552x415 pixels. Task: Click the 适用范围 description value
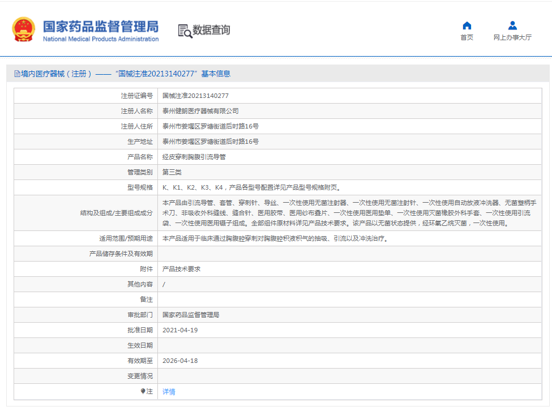click(276, 238)
